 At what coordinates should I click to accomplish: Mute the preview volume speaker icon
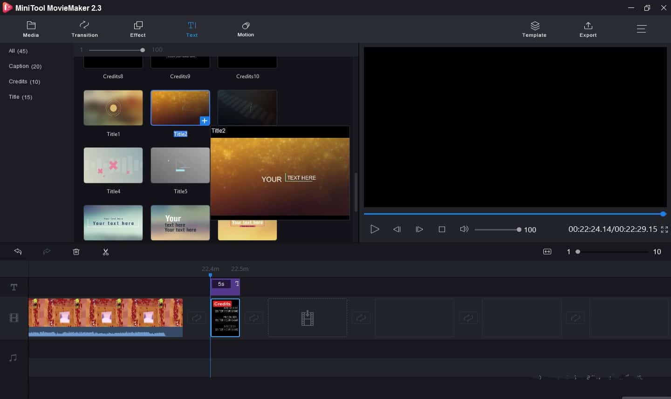coord(464,229)
